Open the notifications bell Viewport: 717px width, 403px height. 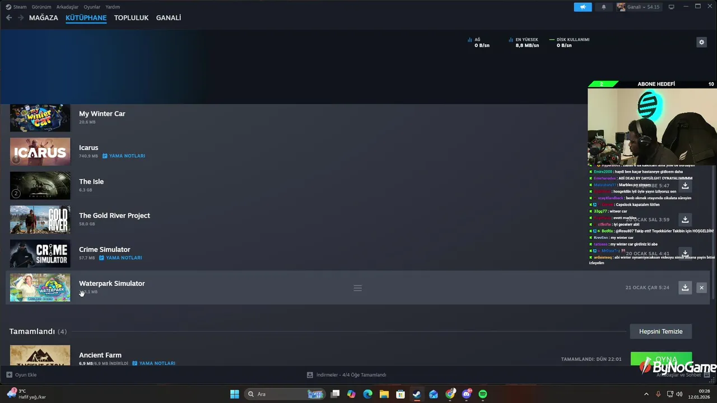[603, 7]
